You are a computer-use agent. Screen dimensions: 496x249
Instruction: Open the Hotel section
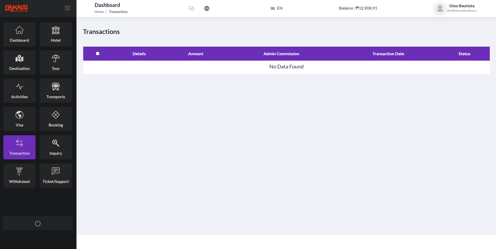pos(56,34)
